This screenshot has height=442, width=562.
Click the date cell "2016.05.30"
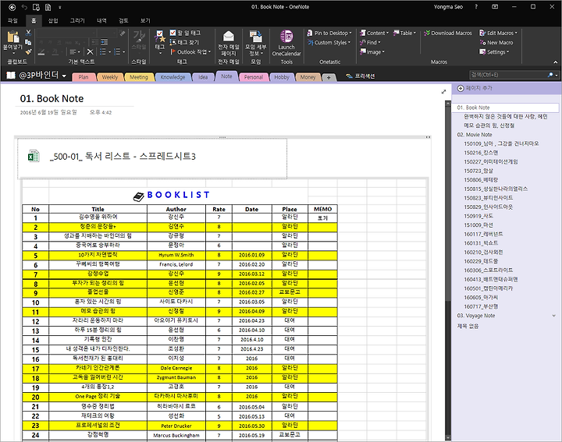point(251,426)
